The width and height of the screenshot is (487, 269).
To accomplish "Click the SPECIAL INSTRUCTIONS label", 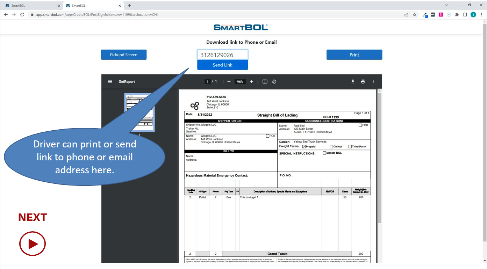I will click(x=297, y=153).
